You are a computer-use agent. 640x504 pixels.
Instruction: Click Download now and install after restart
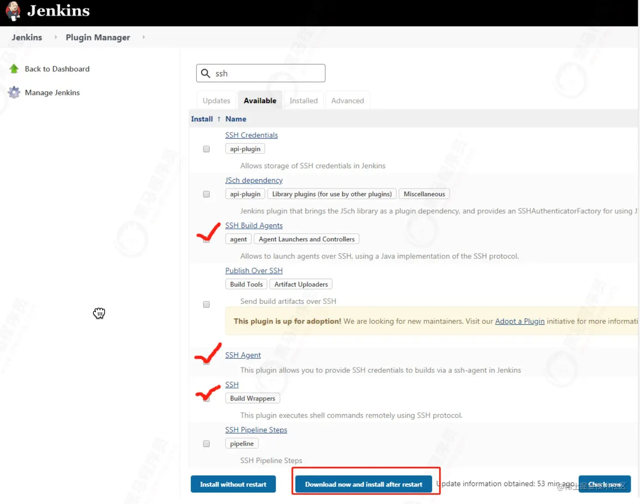click(364, 484)
